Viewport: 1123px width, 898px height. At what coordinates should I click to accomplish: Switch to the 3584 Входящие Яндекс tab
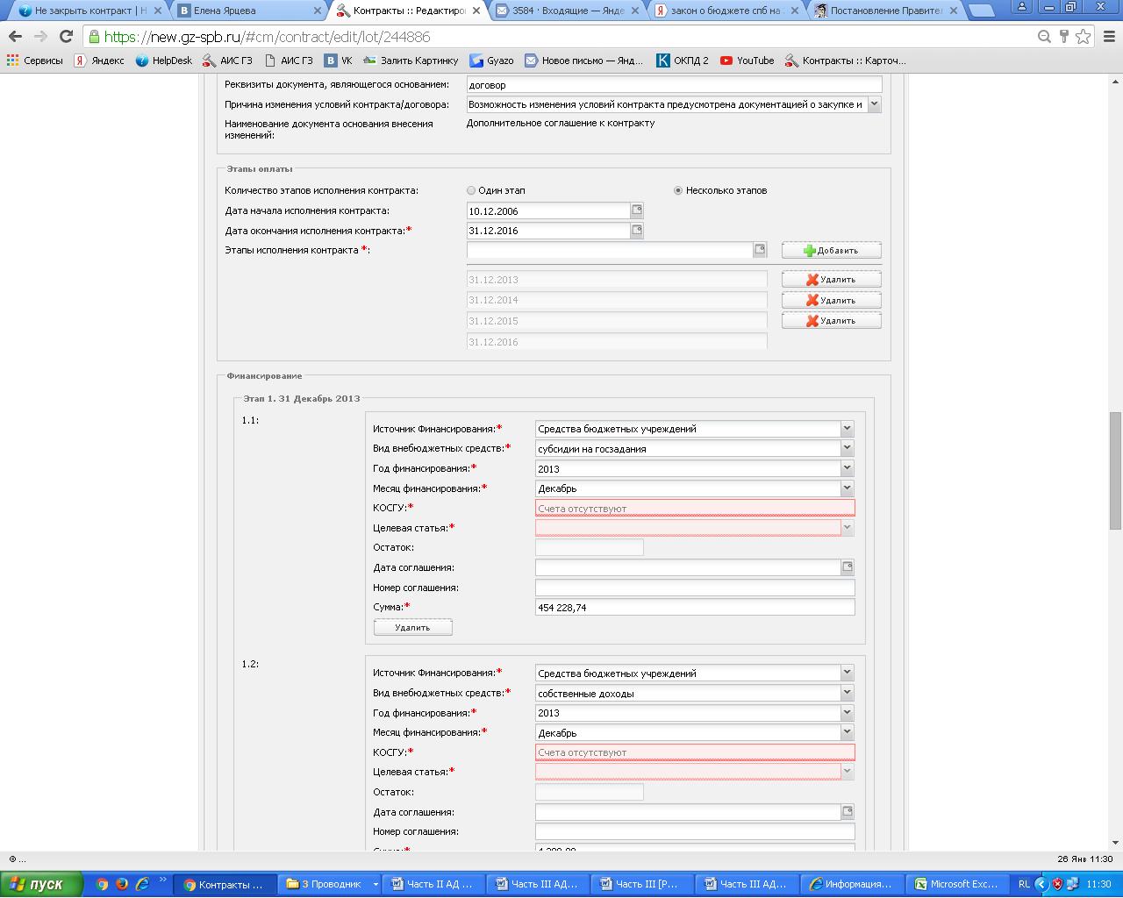point(567,11)
